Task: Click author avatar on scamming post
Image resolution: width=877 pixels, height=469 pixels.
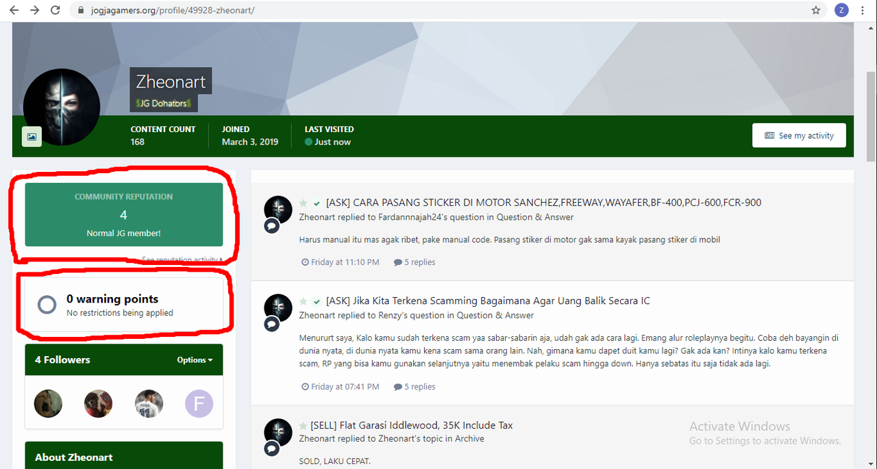Action: click(x=278, y=308)
